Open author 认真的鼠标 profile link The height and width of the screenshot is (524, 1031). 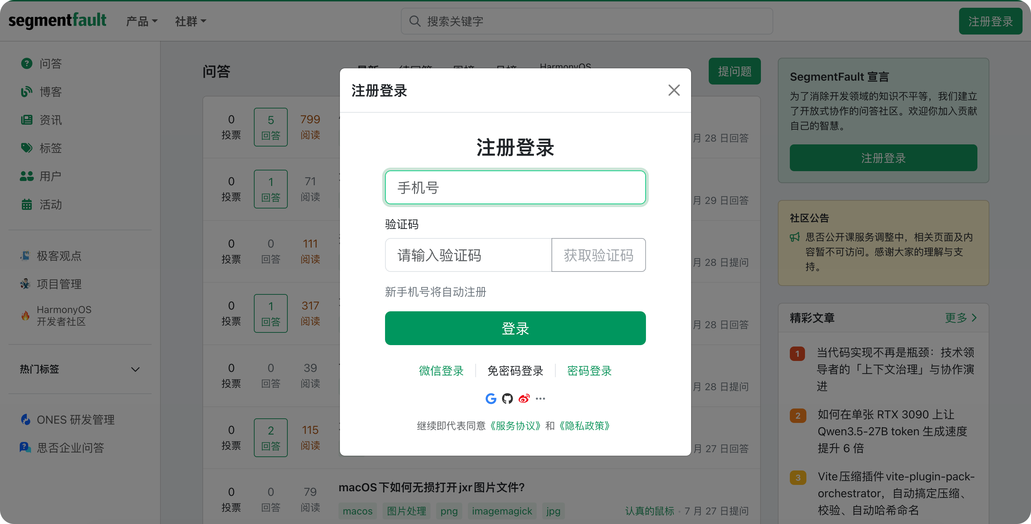[x=649, y=511]
